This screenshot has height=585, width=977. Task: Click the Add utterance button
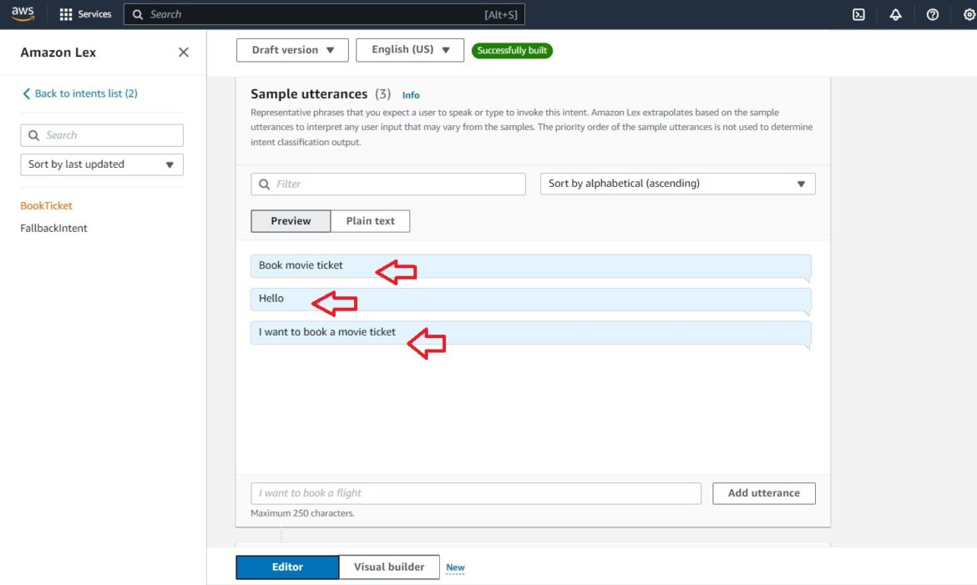[762, 493]
